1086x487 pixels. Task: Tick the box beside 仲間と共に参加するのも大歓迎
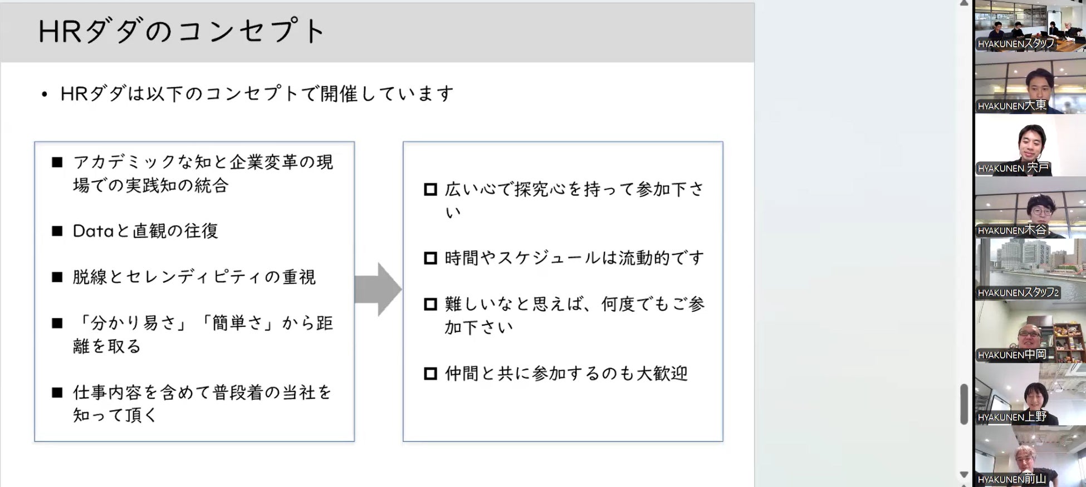[431, 374]
